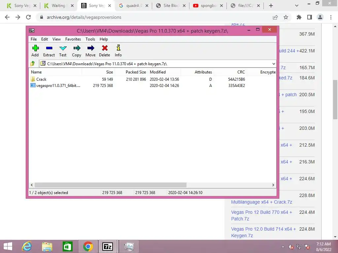
Task: Switch to 7-Zip taskbar button
Action: (108, 246)
